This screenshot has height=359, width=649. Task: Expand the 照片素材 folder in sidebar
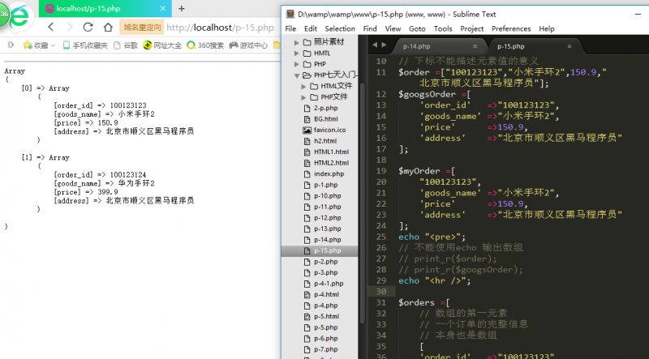[296, 41]
